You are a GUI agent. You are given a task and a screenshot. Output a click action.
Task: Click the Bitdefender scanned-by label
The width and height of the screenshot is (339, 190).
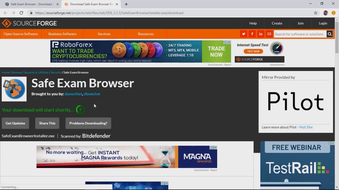[85, 136]
